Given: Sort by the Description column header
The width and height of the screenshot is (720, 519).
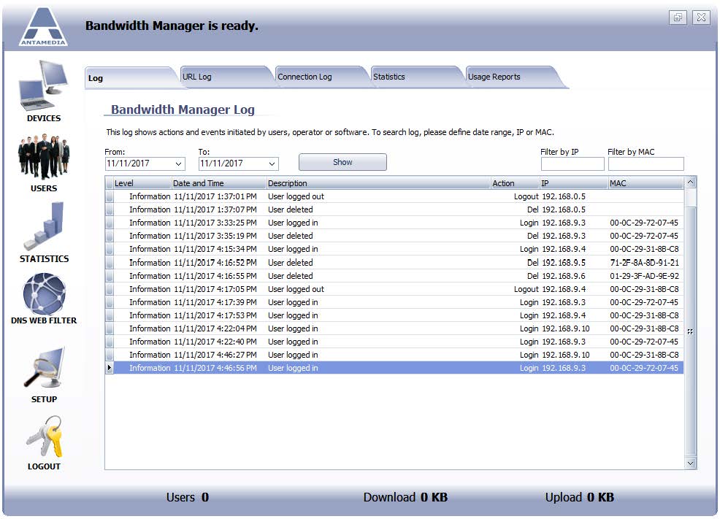Looking at the screenshot, I should [378, 183].
